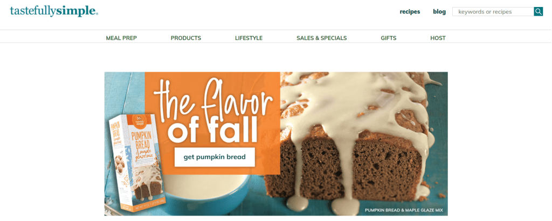
Task: Focus the keywords or recipes search field
Action: point(493,12)
